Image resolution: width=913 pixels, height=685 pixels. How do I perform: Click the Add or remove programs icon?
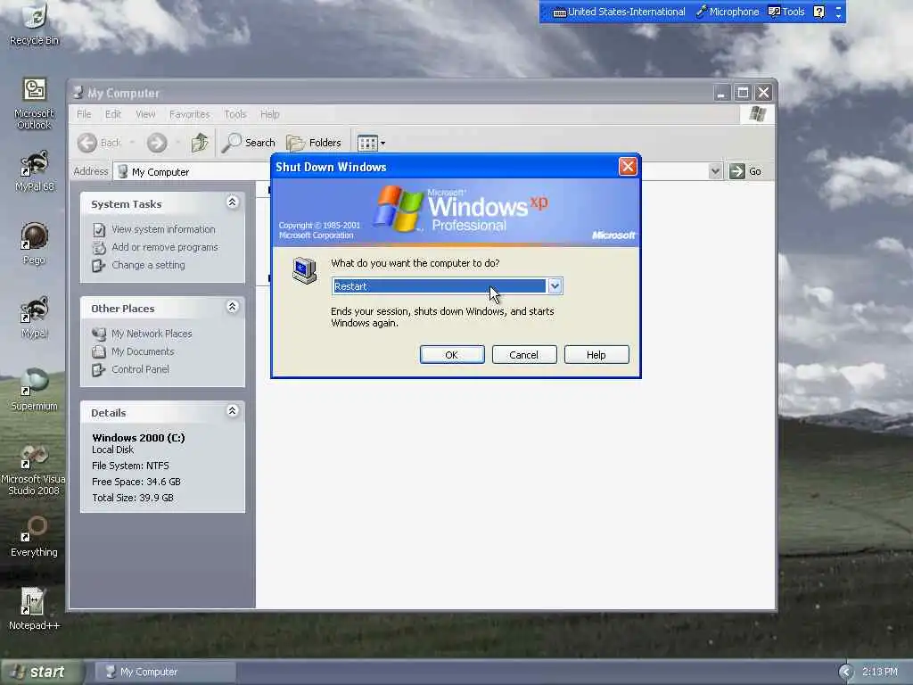[99, 248]
